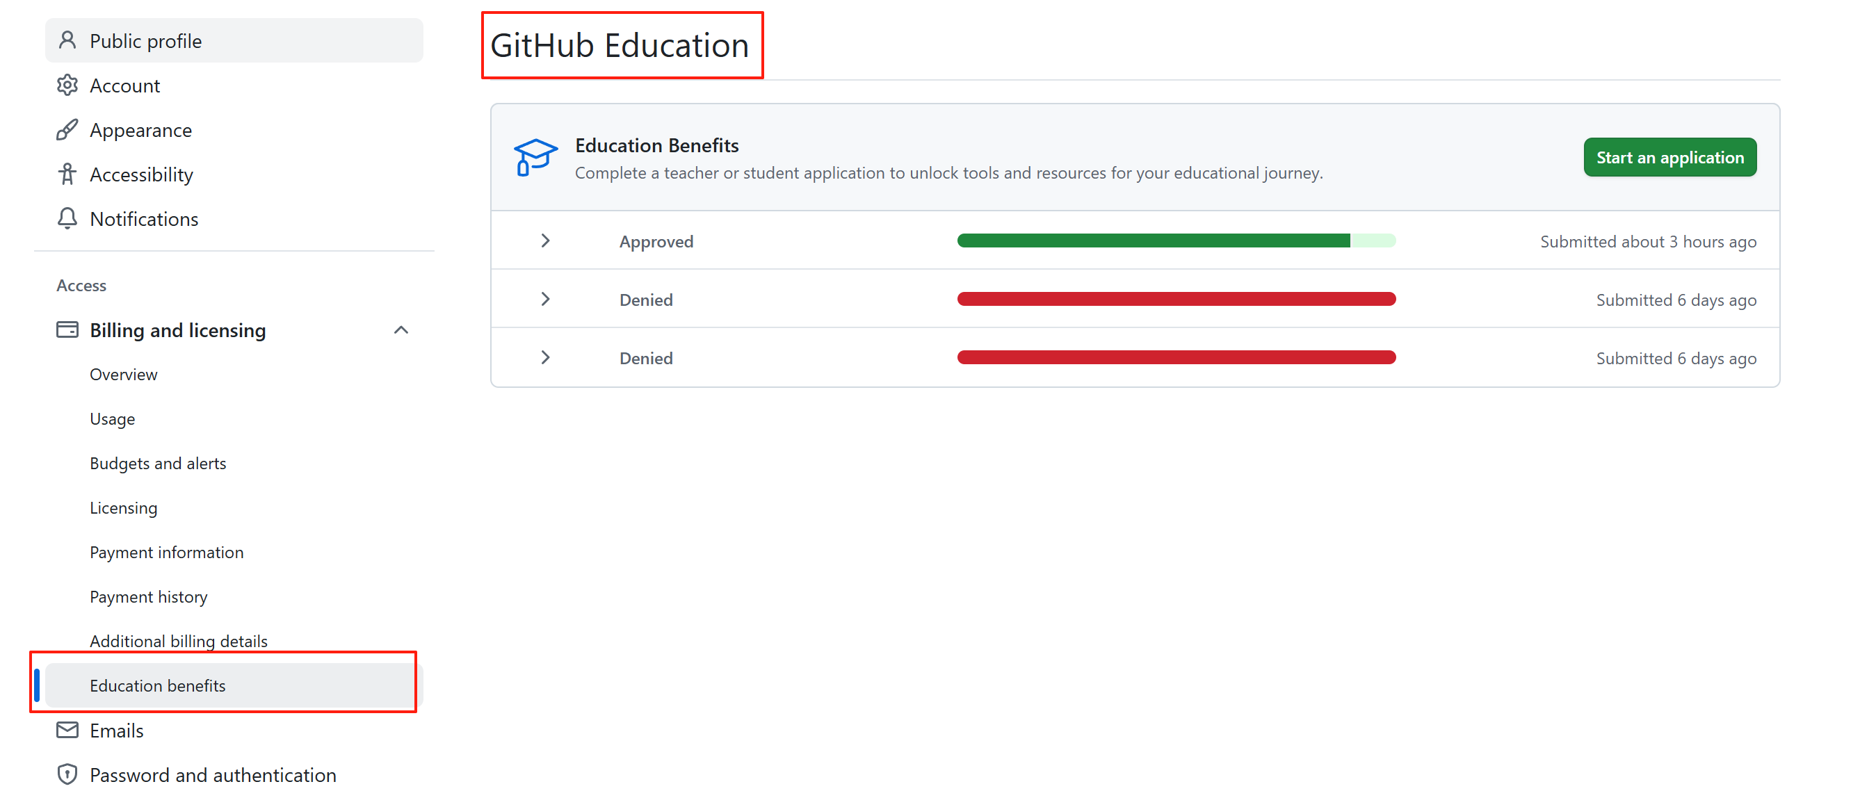Expand the Approved application row
Image resolution: width=1876 pixels, height=791 pixels.
click(545, 240)
